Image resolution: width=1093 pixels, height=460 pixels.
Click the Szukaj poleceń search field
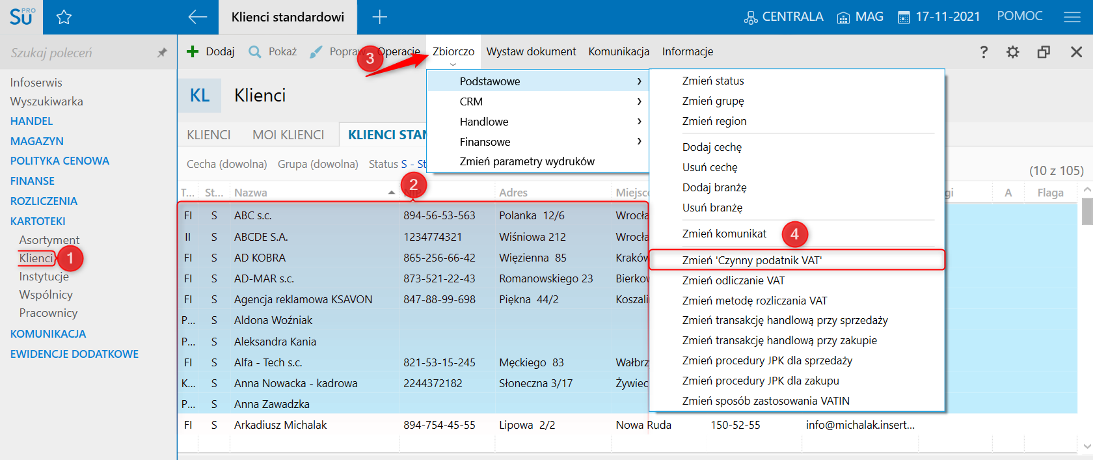click(78, 53)
